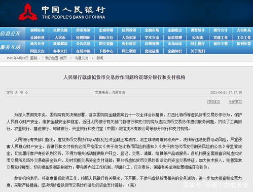Open 关于我们 page

pos(198,51)
